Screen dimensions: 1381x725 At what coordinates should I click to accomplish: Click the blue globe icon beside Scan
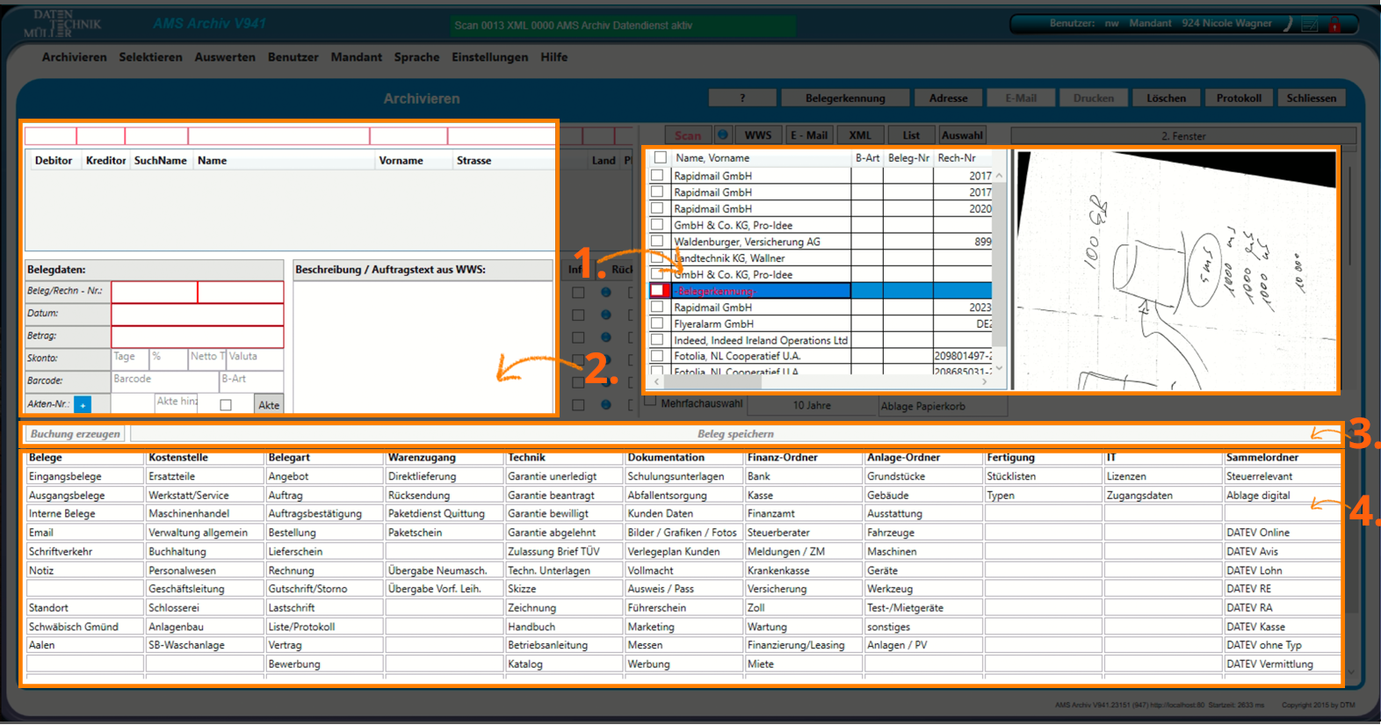click(x=723, y=135)
